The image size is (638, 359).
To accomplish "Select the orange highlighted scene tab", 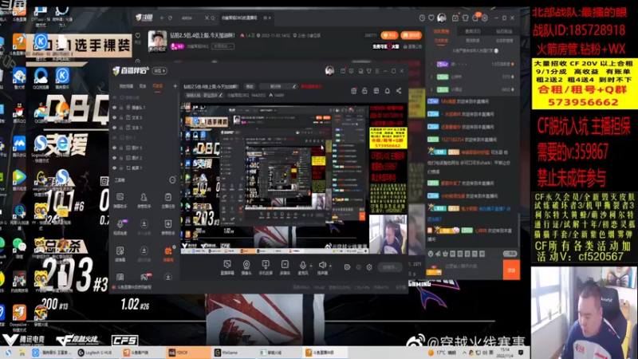I will click(x=157, y=86).
